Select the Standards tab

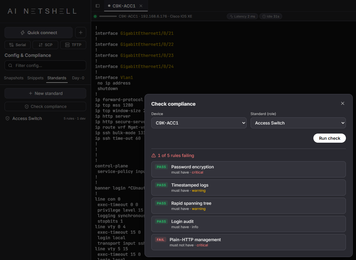pos(57,78)
